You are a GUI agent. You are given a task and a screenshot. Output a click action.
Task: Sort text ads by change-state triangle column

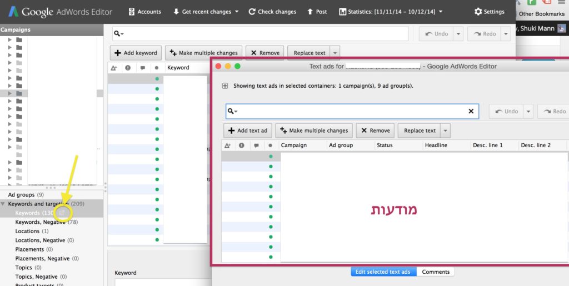click(227, 145)
